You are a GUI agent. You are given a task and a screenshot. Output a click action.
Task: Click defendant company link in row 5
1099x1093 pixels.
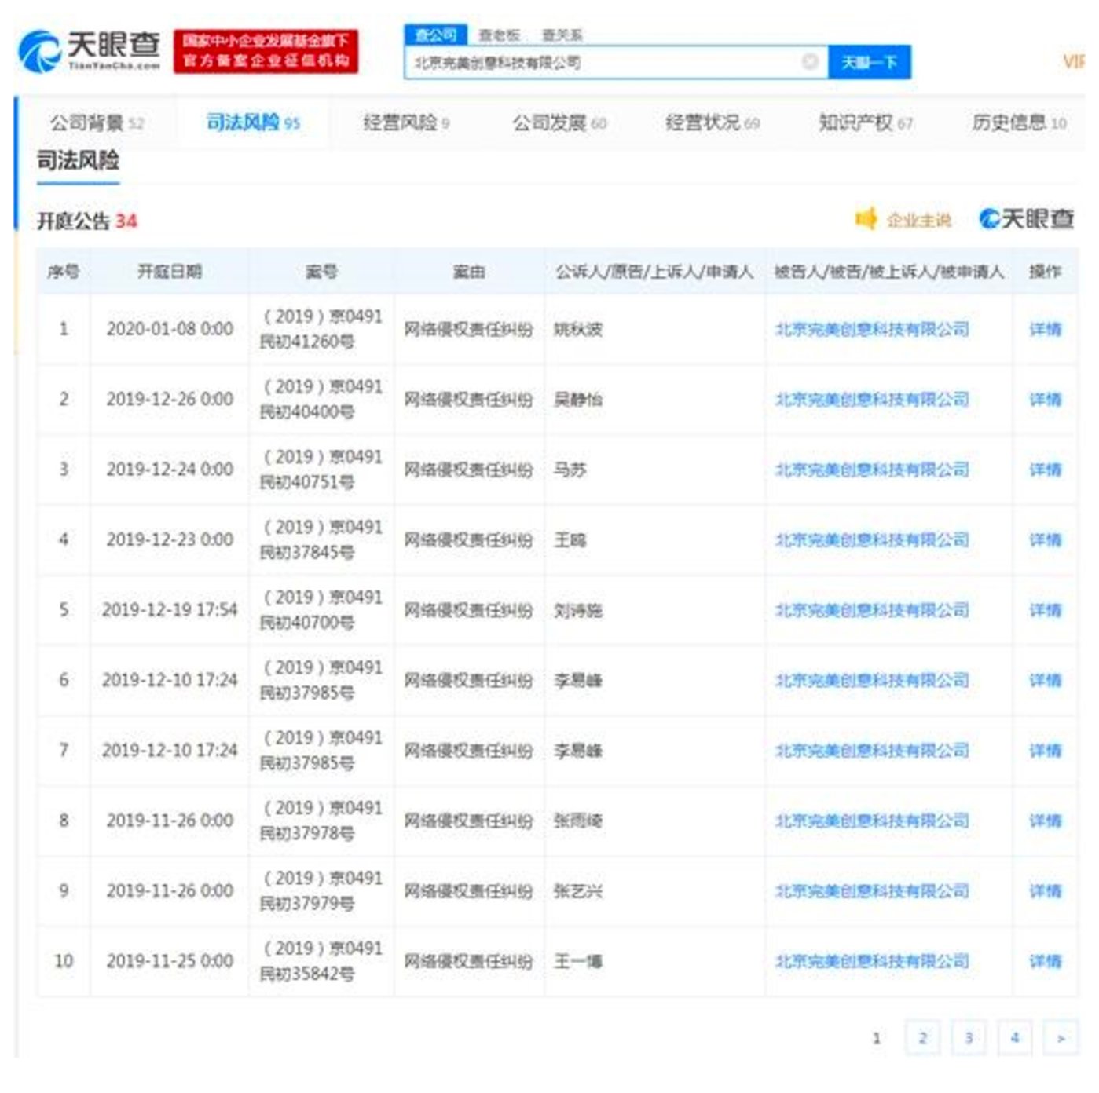click(872, 610)
